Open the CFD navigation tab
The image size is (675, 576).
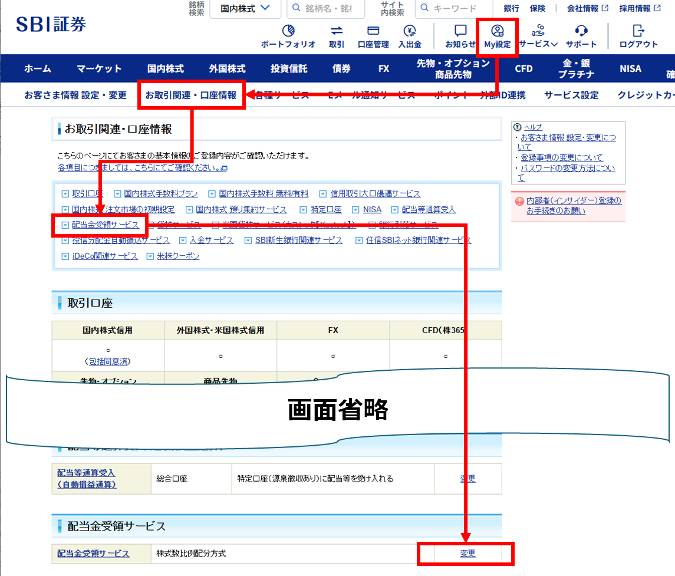pos(523,68)
